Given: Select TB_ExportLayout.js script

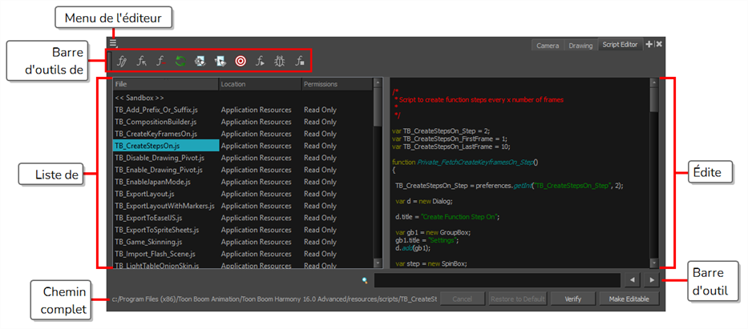Looking at the screenshot, I should click(x=144, y=194).
